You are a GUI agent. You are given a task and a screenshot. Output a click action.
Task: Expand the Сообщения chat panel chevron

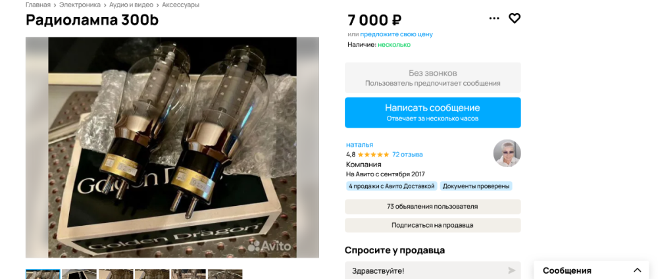(638, 270)
